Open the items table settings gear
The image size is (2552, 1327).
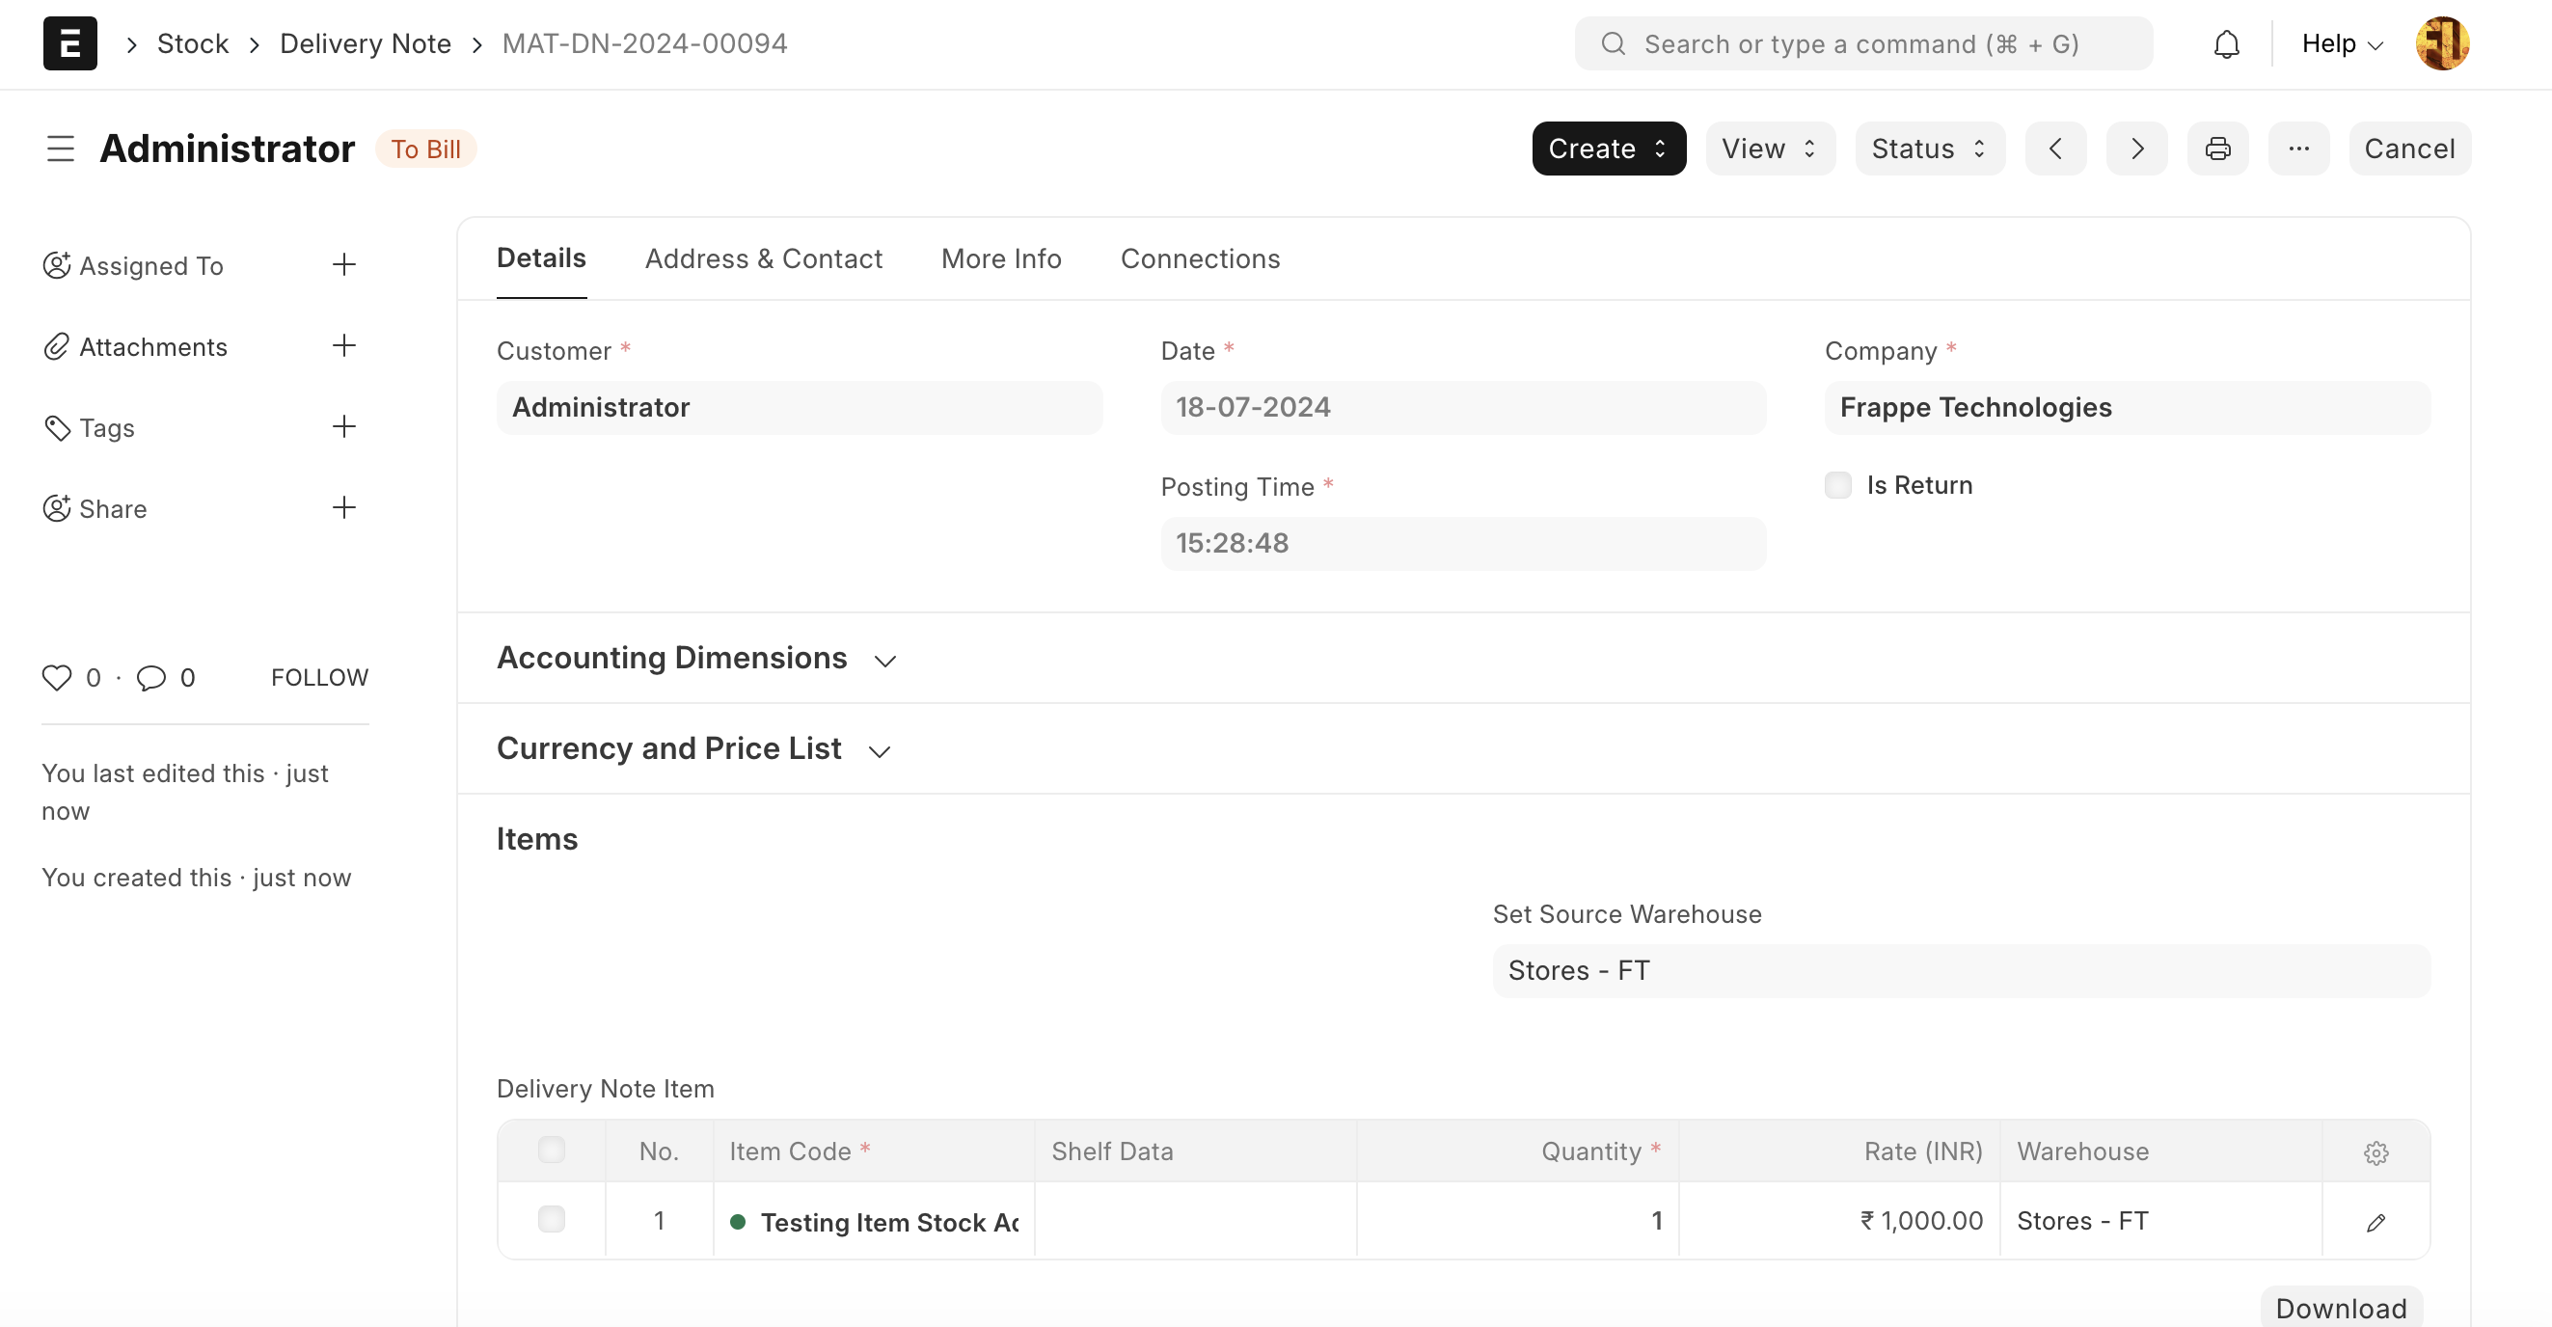coord(2376,1152)
